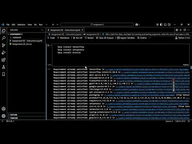Toggle the primary side bar layout

(161, 24)
